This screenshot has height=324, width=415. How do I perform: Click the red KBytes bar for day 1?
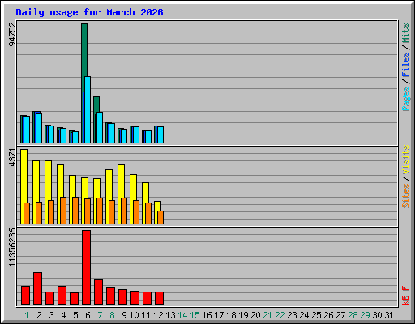point(25,295)
